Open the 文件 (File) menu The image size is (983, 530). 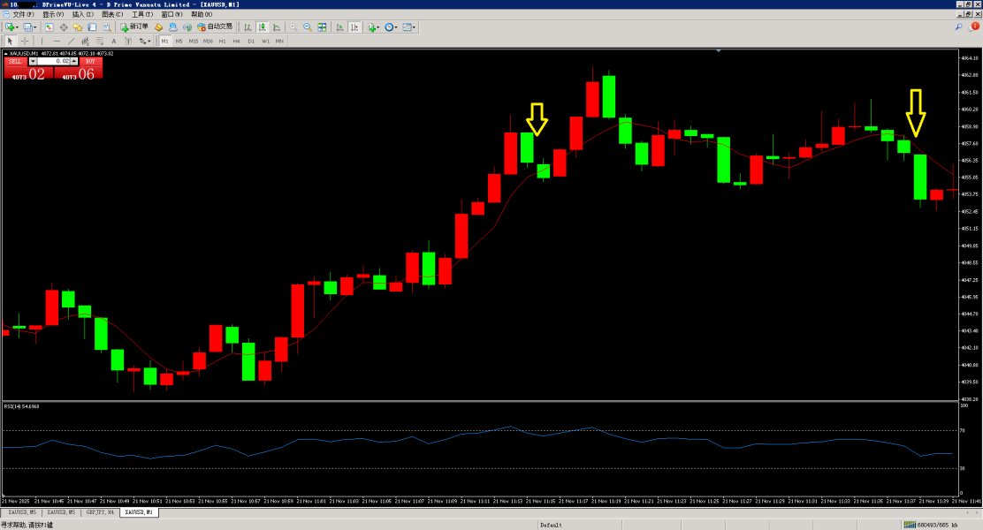coord(23,14)
